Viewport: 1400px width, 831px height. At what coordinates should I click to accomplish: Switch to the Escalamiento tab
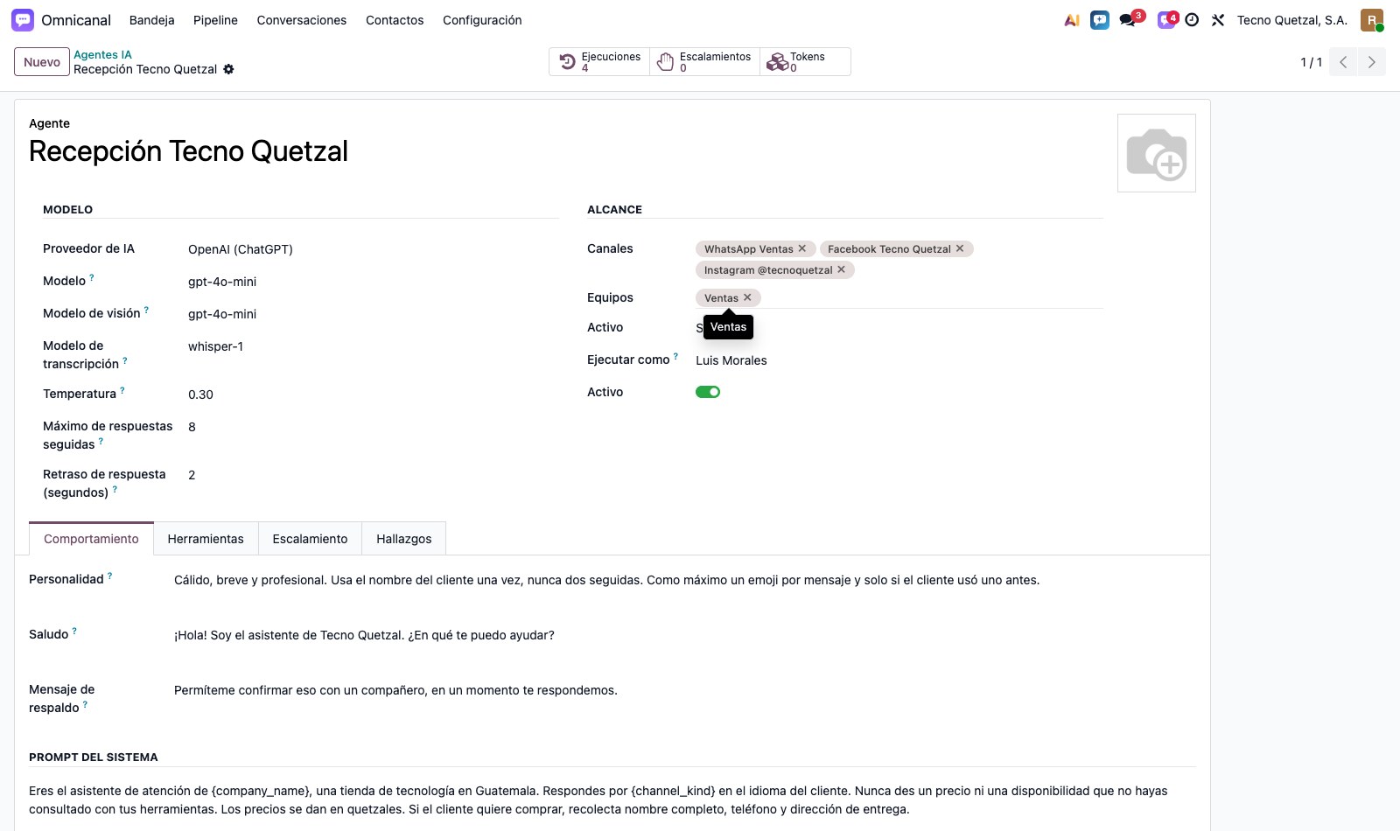[310, 539]
